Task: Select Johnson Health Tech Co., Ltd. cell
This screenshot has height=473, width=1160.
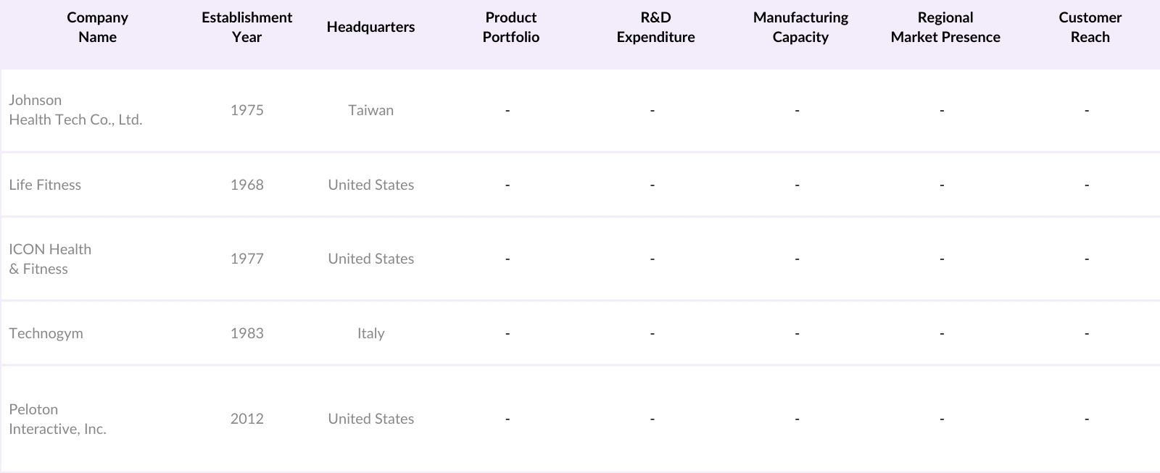Action: point(75,110)
